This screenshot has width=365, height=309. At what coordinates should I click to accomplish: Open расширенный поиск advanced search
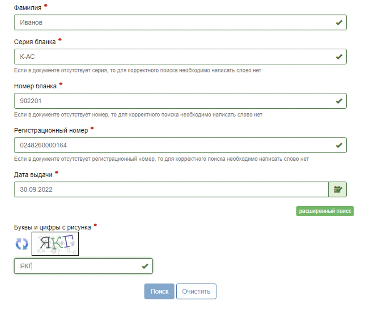[325, 211]
